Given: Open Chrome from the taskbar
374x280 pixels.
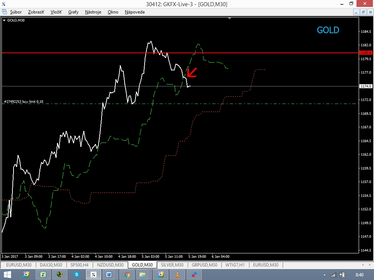Looking at the screenshot, I should pos(127,275).
